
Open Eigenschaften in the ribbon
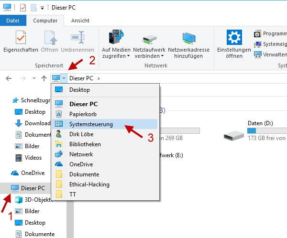[x=21, y=42]
